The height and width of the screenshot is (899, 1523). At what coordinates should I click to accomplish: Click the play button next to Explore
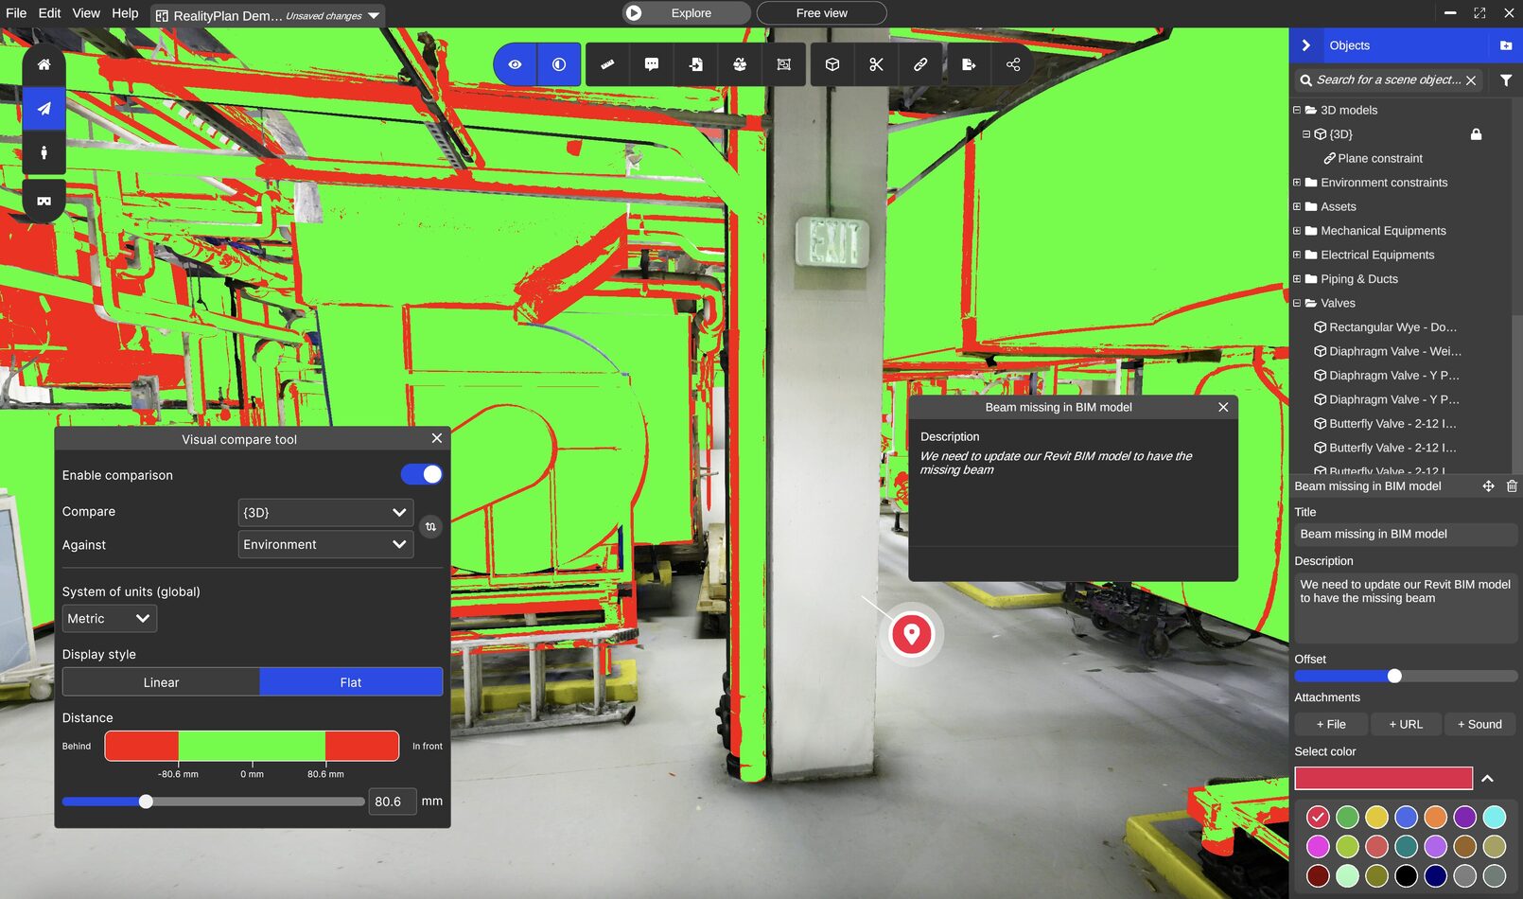coord(634,13)
